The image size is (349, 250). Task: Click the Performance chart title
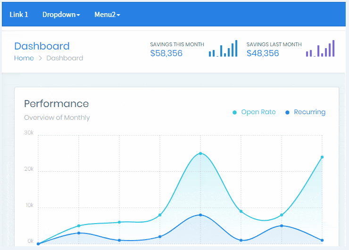[56, 104]
